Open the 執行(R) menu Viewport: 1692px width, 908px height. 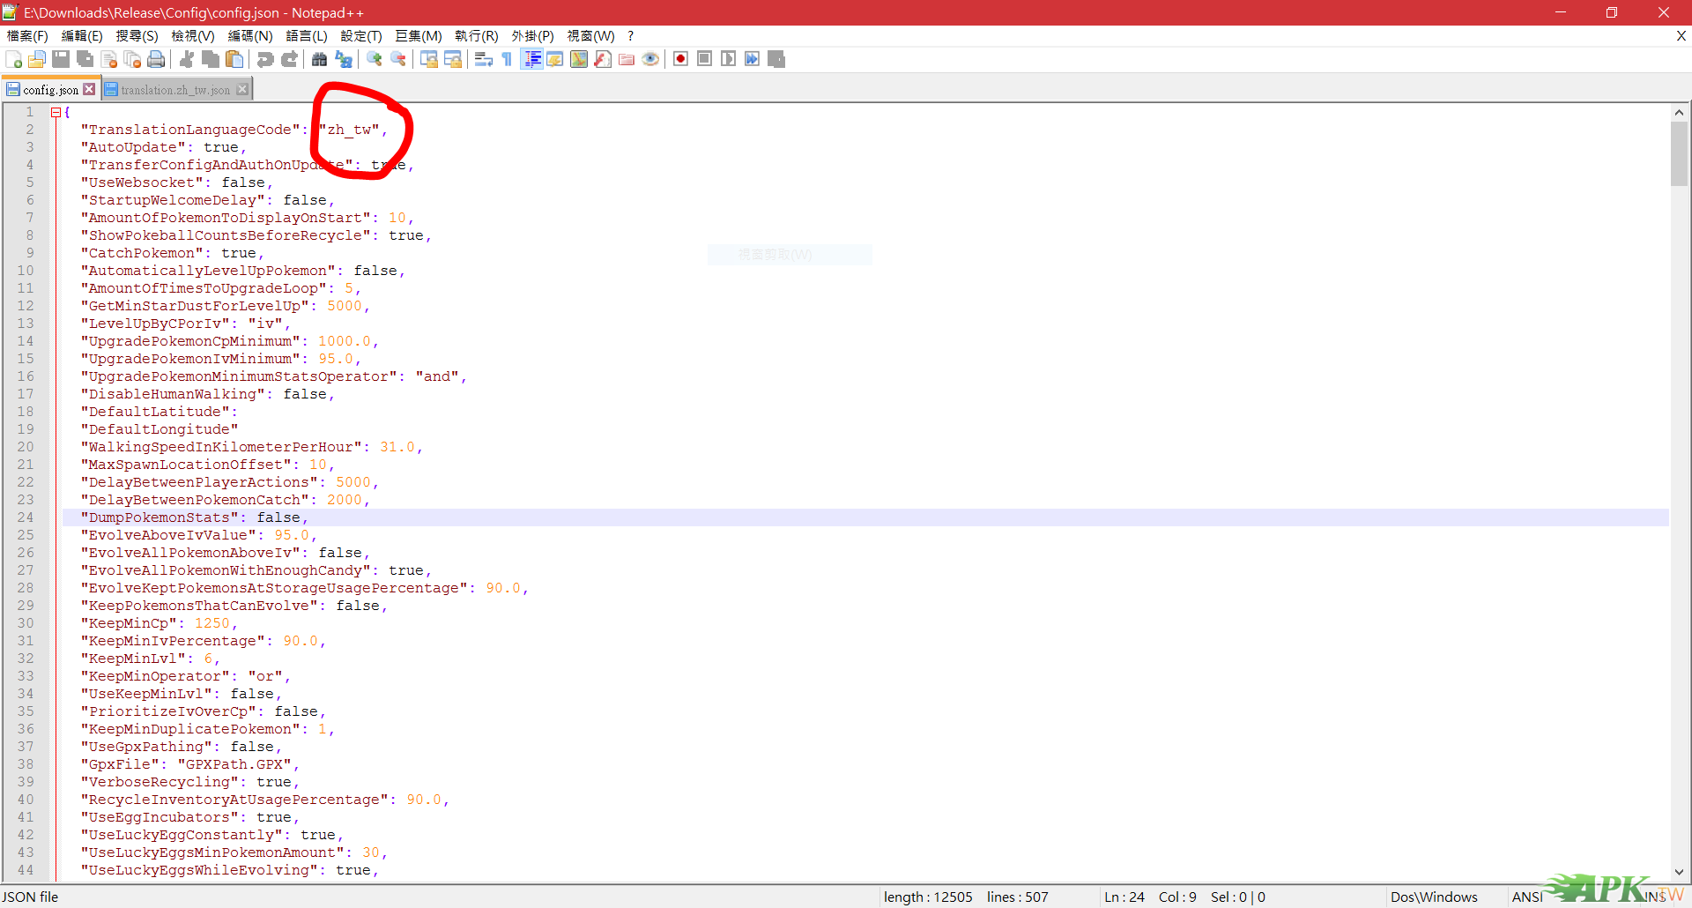pyautogui.click(x=477, y=36)
